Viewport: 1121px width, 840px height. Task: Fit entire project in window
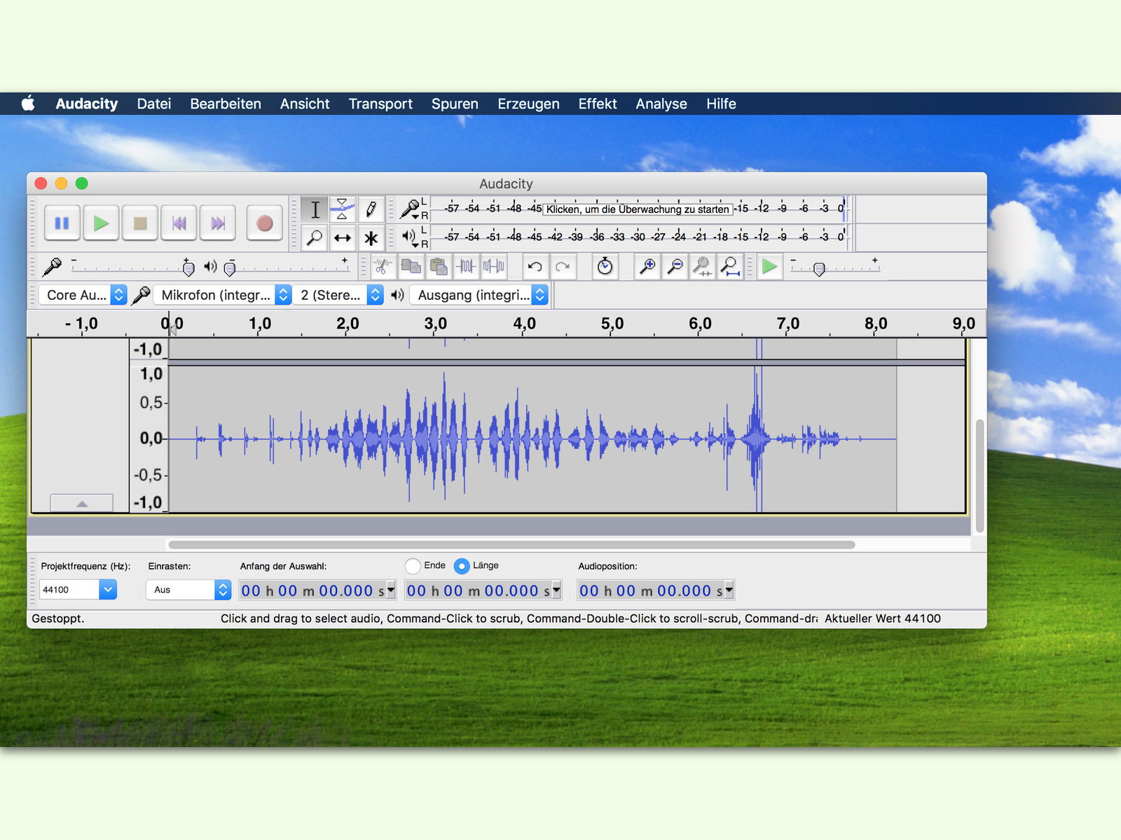click(x=730, y=266)
